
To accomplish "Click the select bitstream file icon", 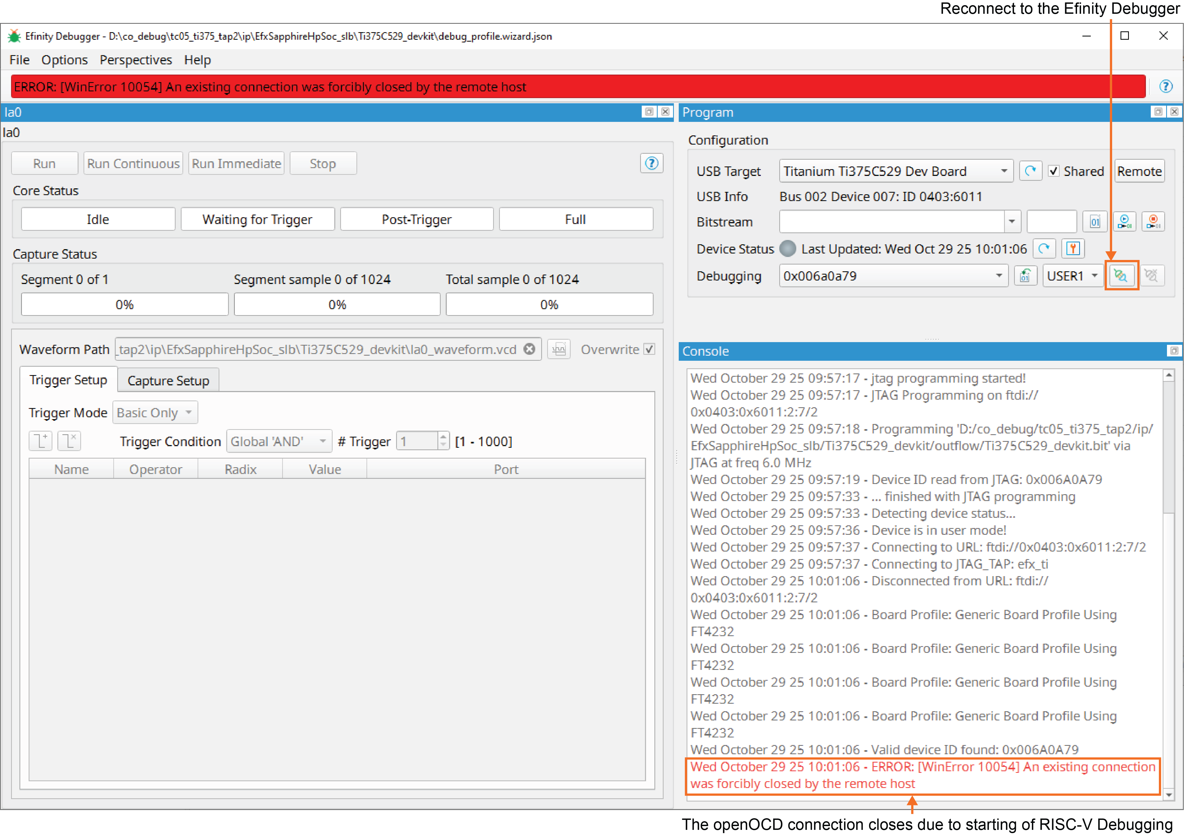I will (1095, 222).
